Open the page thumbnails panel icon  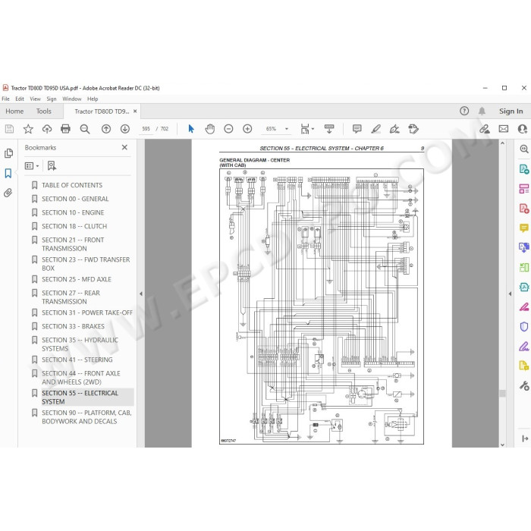8,153
